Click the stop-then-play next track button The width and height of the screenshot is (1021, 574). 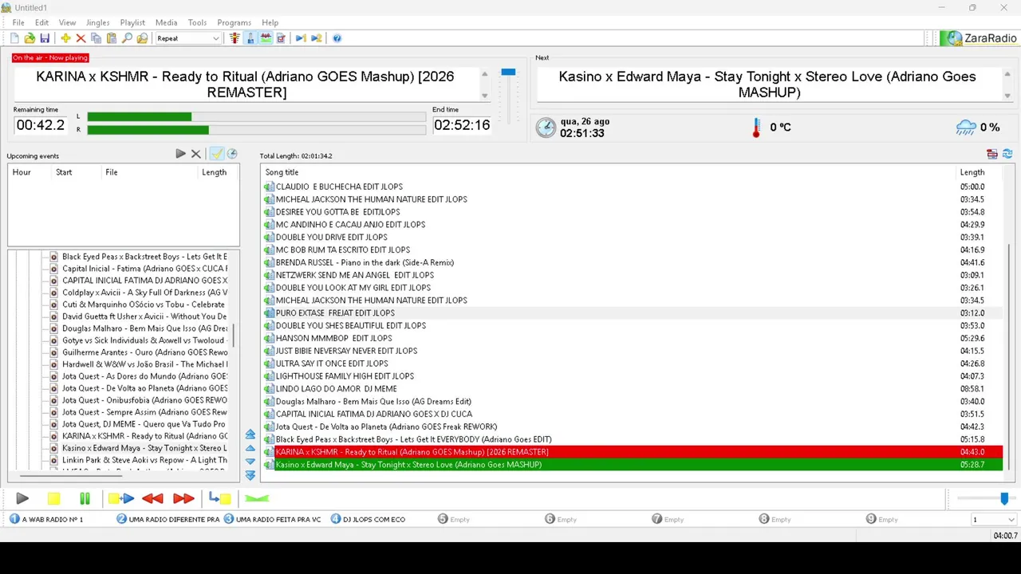point(121,499)
